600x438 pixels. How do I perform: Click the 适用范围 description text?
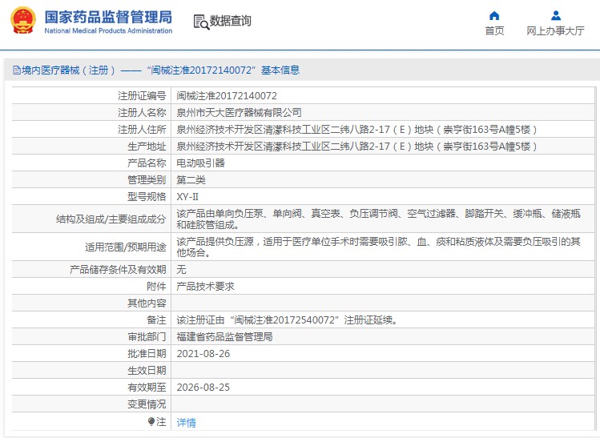click(378, 247)
